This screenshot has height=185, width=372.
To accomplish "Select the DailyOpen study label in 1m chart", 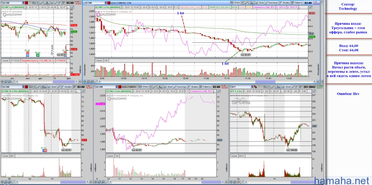I will (x=190, y=7).
